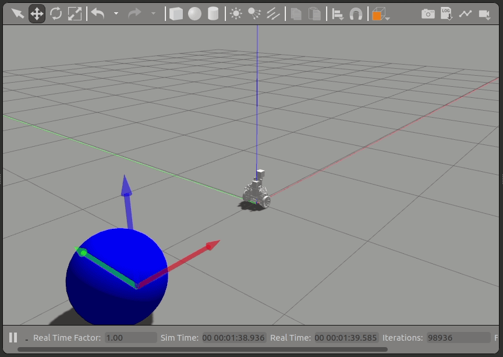Insert a cylinder shape
Viewport: 503px width, 357px height.
213,14
